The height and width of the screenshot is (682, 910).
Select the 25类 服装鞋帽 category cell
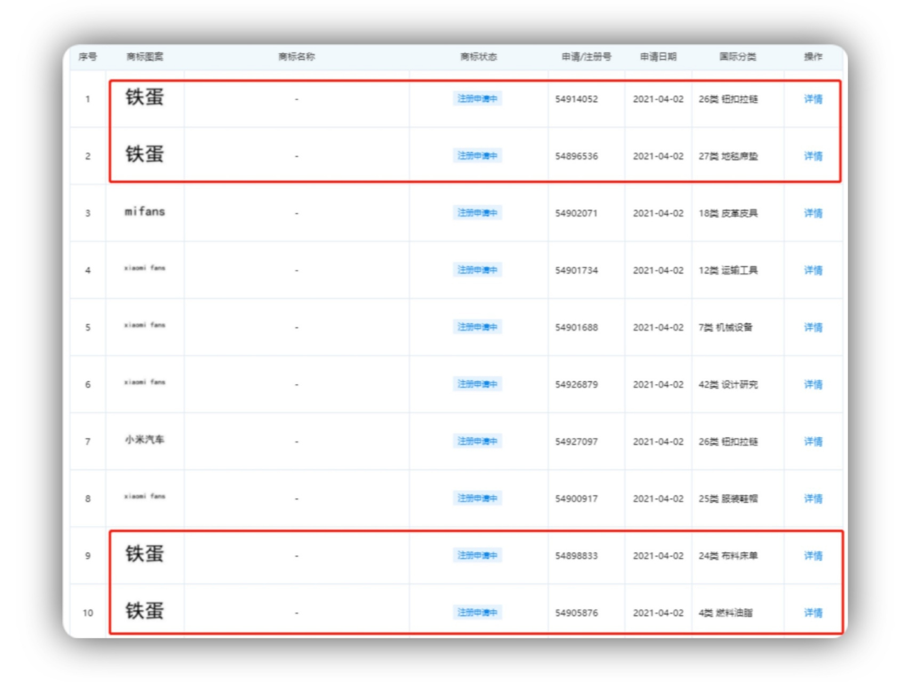[x=728, y=498]
